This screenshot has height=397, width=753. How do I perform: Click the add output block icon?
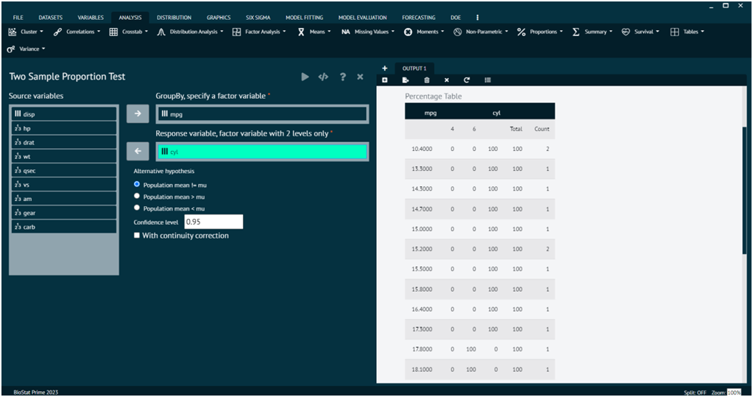pos(385,80)
